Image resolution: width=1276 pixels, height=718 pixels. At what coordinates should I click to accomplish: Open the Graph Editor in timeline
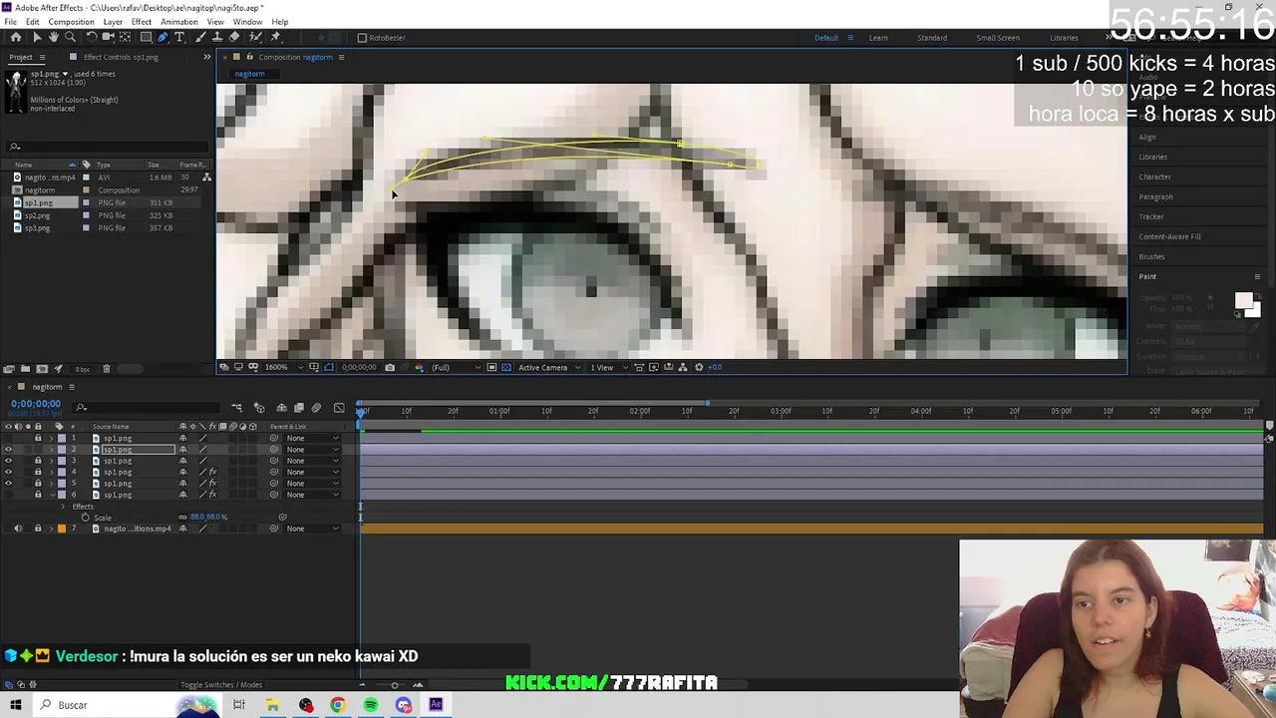(339, 408)
